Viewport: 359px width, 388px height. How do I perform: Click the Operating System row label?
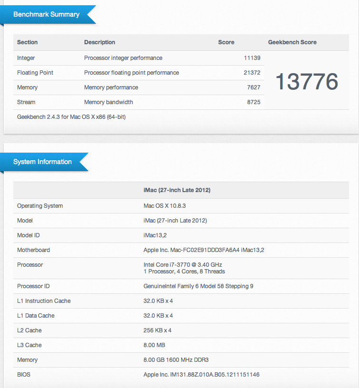40,206
